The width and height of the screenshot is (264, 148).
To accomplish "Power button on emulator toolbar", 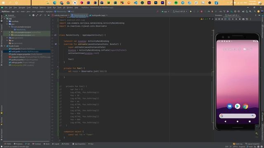I will pos(216,19).
